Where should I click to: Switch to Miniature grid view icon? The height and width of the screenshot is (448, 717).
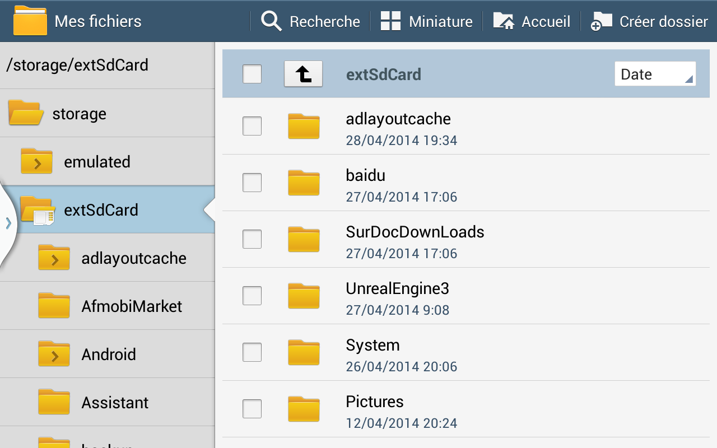(390, 21)
